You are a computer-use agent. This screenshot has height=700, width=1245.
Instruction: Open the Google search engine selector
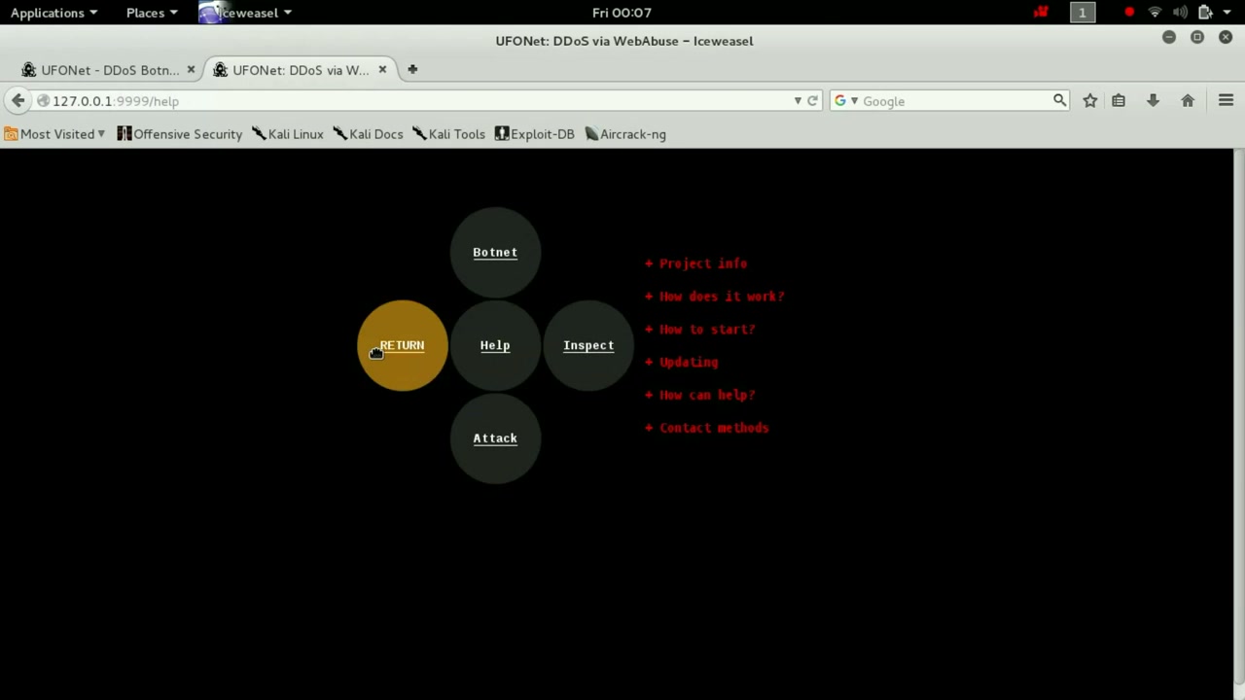click(846, 101)
